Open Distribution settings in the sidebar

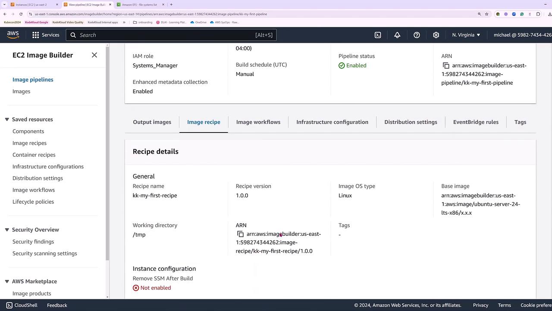38,178
